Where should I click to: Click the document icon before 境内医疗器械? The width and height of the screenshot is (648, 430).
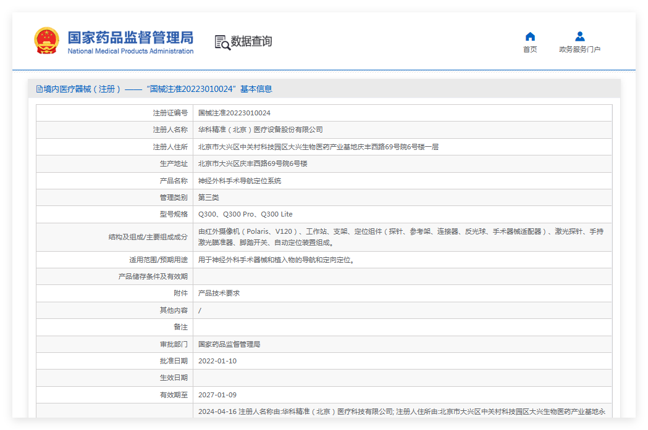(40, 89)
